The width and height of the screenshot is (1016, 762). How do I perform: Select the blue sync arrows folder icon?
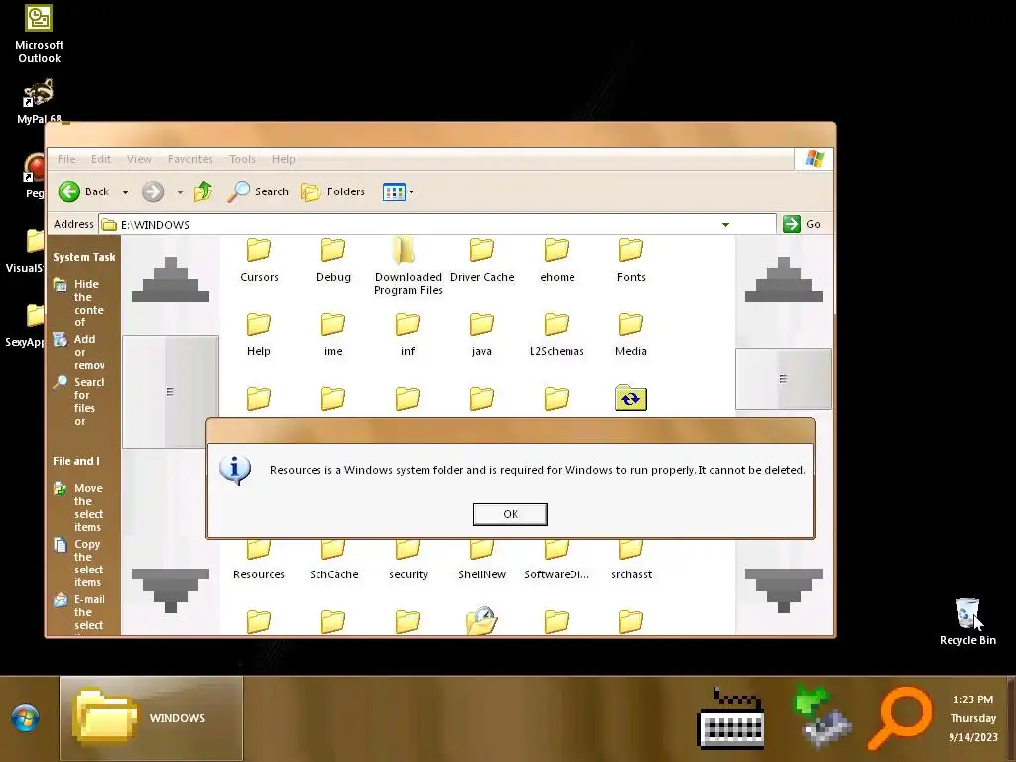(631, 399)
